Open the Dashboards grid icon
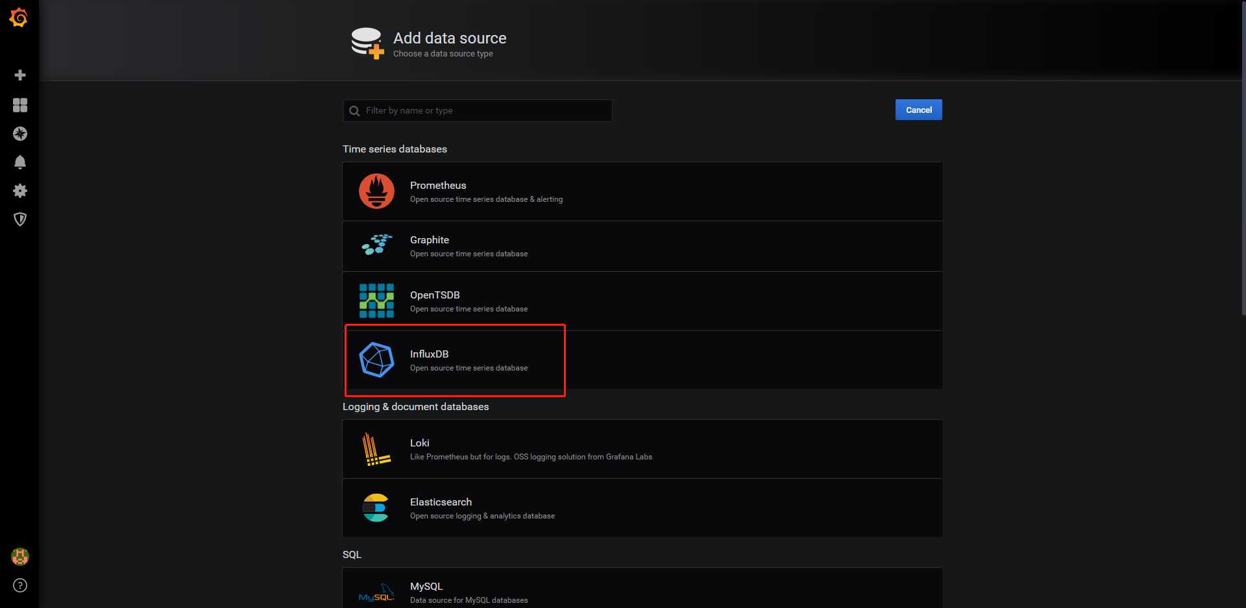This screenshot has height=608, width=1246. pos(20,105)
